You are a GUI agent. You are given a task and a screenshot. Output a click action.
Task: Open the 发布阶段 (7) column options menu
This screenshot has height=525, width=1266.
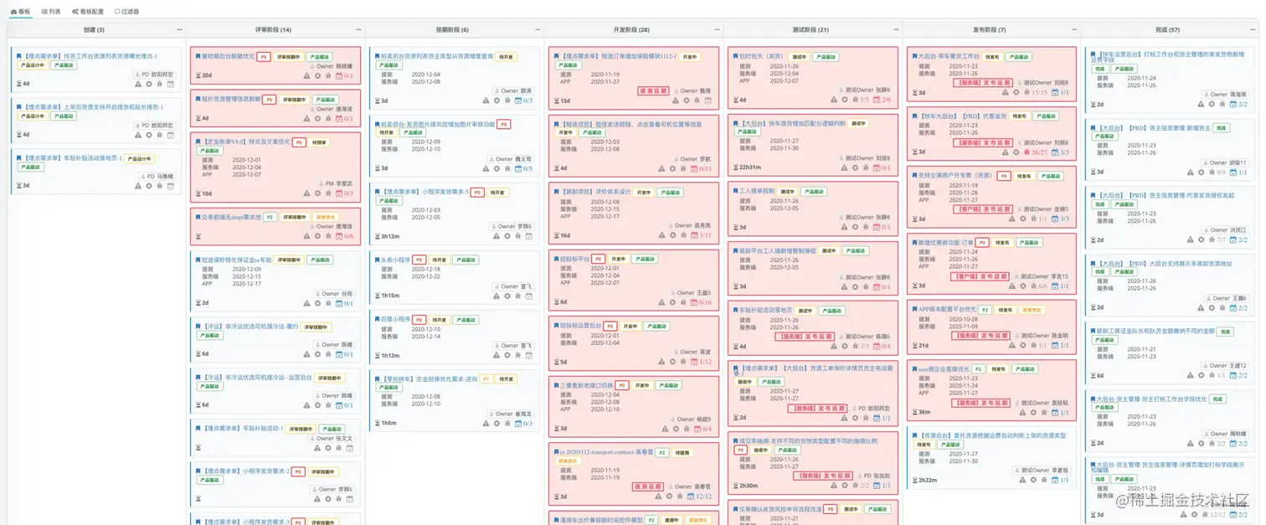(x=1075, y=30)
